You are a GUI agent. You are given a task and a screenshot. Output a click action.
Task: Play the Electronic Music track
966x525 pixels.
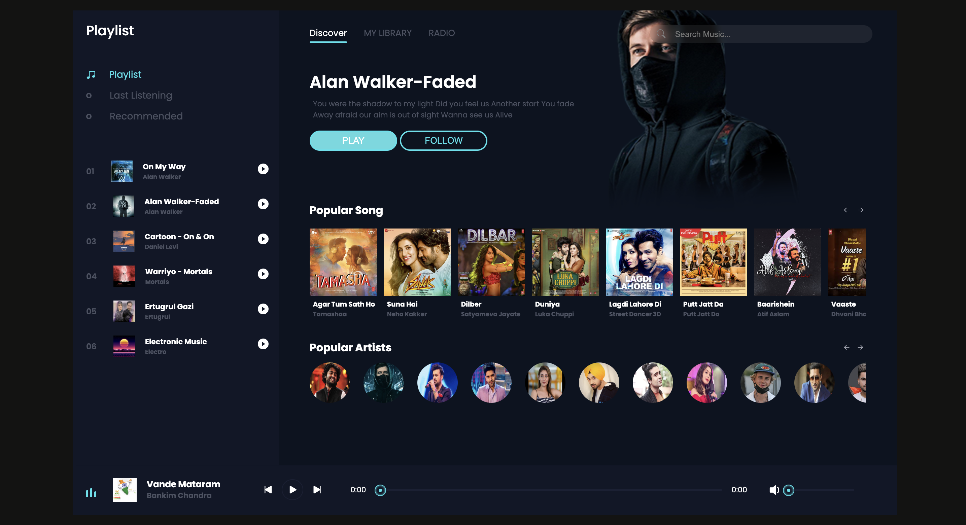tap(263, 344)
